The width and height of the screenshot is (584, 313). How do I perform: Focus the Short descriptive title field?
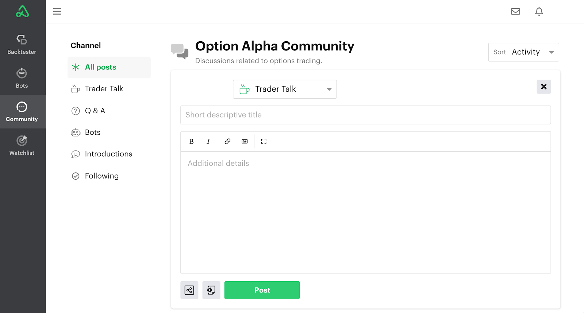pyautogui.click(x=365, y=115)
